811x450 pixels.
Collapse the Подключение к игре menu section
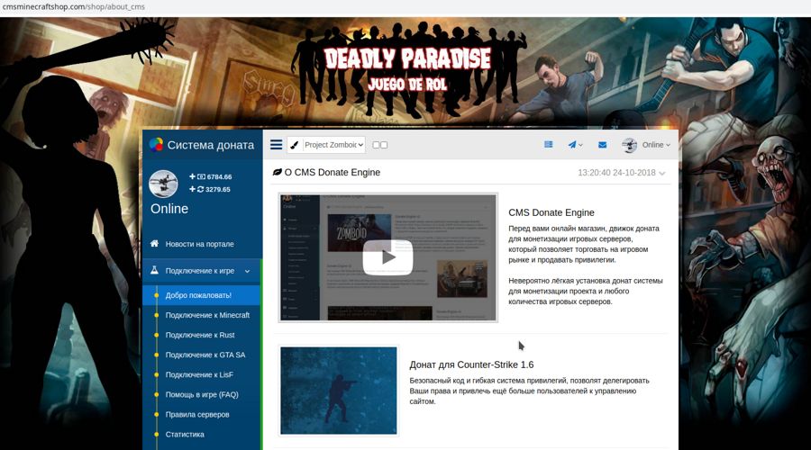[x=247, y=271]
